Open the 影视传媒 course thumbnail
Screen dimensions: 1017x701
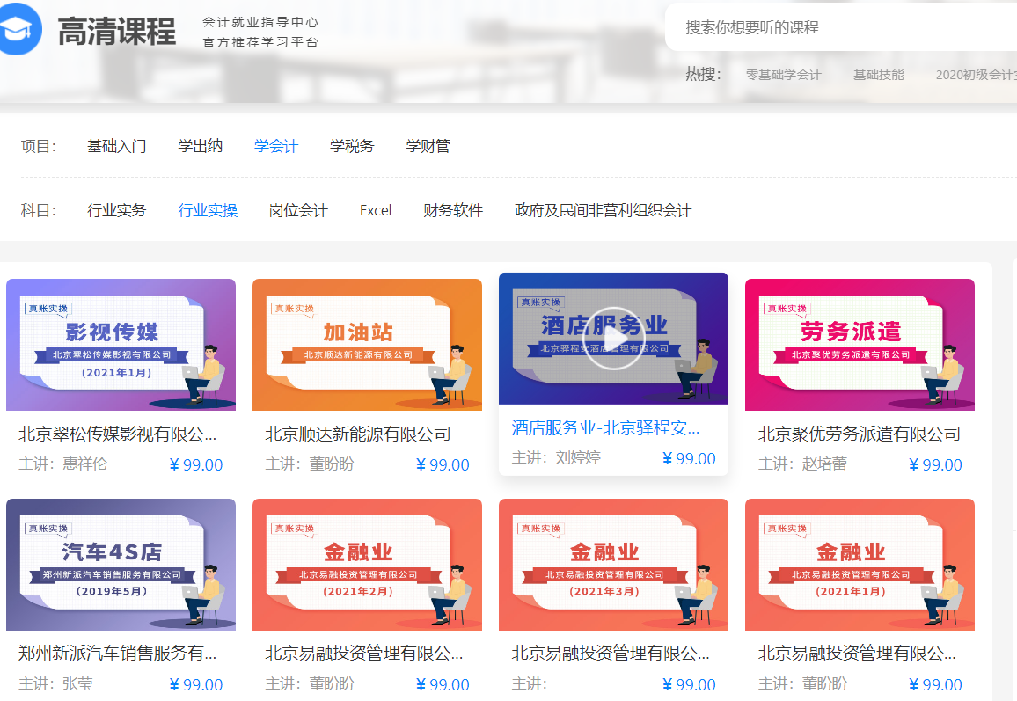[120, 344]
